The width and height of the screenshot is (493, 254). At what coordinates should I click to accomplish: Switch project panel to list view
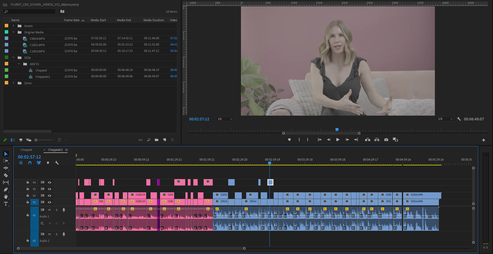pyautogui.click(x=13, y=140)
